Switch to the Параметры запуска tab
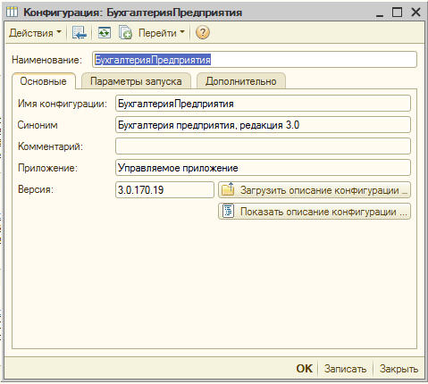The image size is (428, 384). coord(136,81)
